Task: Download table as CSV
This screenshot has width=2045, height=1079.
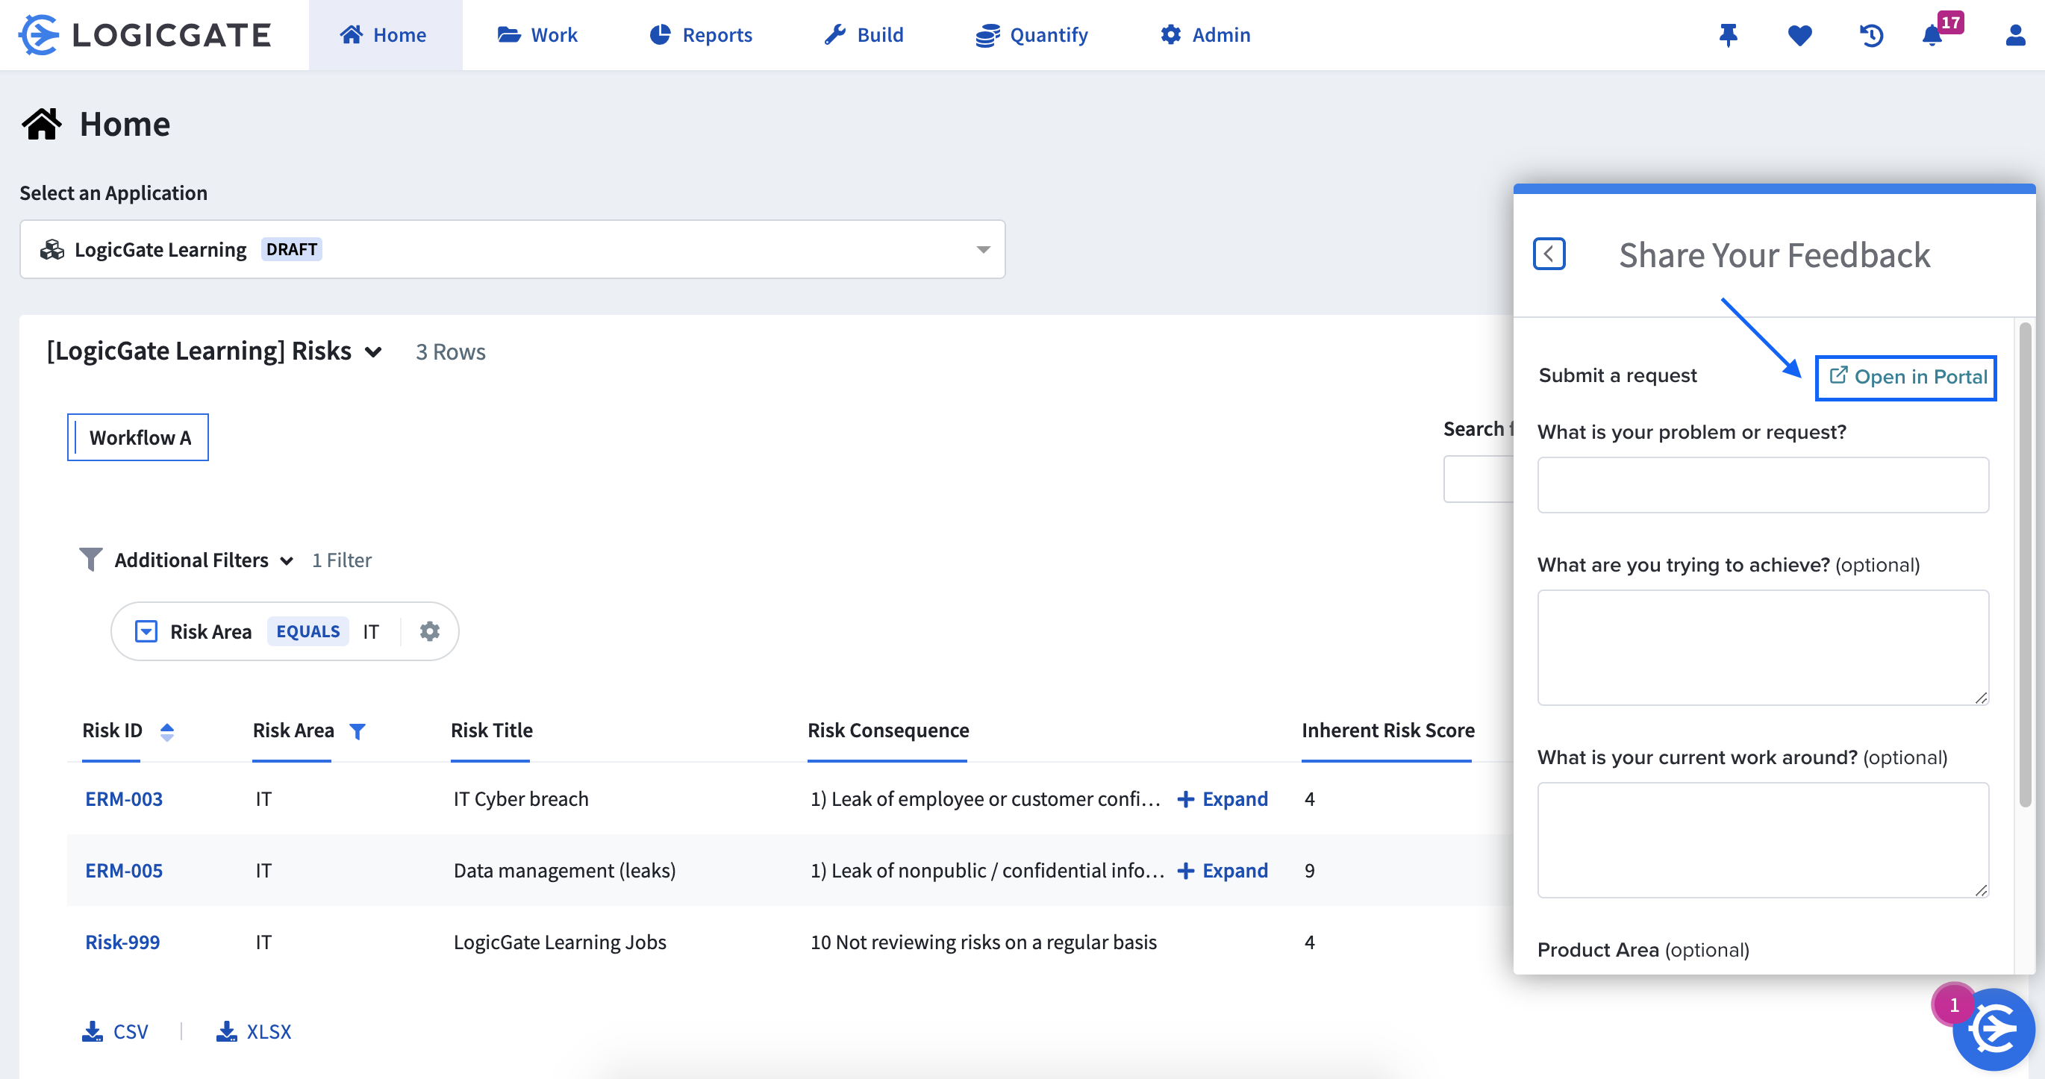Action: point(115,1031)
